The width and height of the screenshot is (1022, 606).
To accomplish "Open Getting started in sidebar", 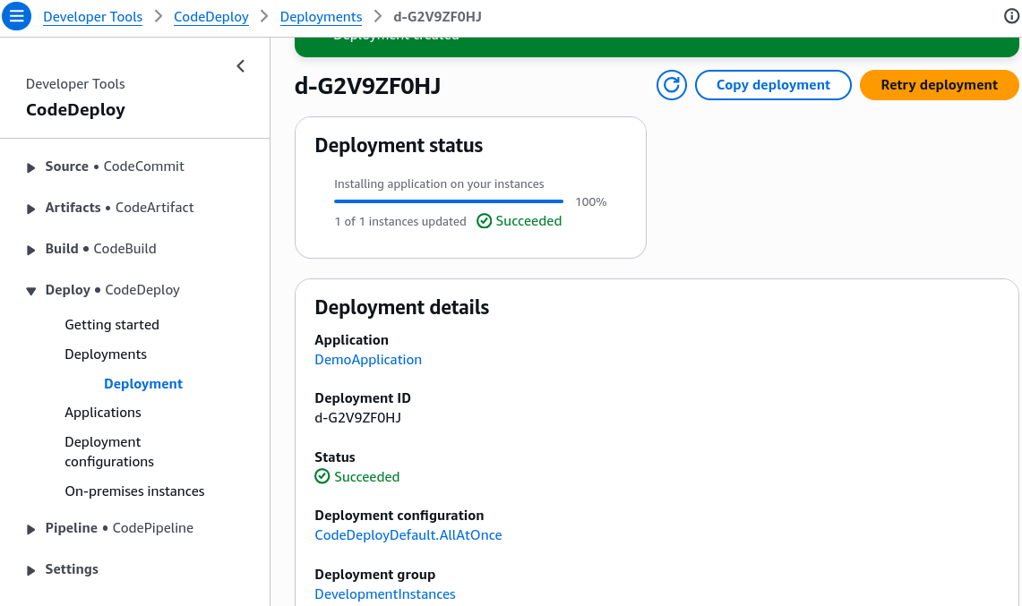I will (x=112, y=325).
